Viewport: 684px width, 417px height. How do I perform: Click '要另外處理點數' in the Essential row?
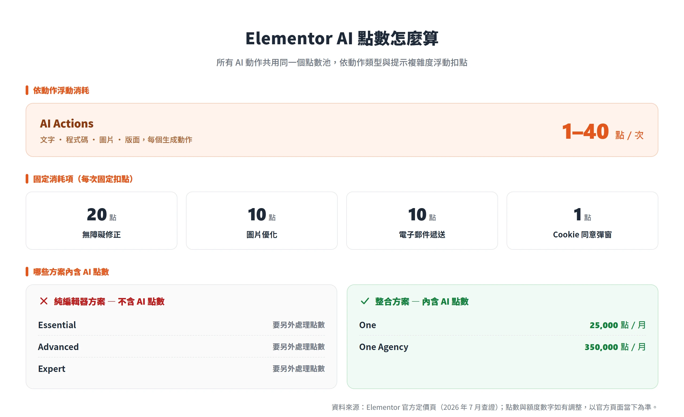298,325
